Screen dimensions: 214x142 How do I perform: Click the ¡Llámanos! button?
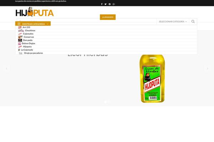(108, 17)
